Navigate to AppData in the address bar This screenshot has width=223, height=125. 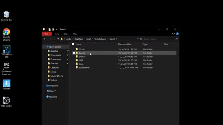point(78,39)
